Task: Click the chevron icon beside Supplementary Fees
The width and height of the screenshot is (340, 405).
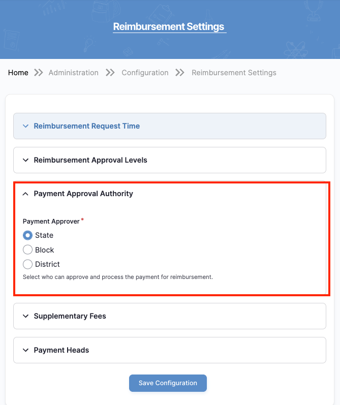Action: 26,316
